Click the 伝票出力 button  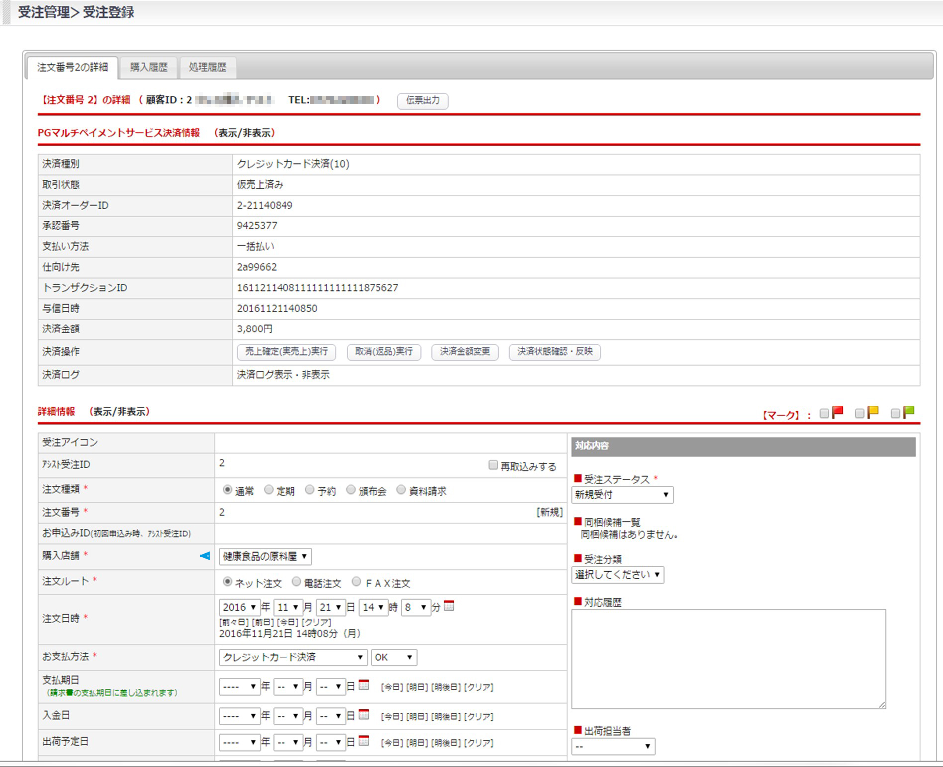pyautogui.click(x=422, y=100)
